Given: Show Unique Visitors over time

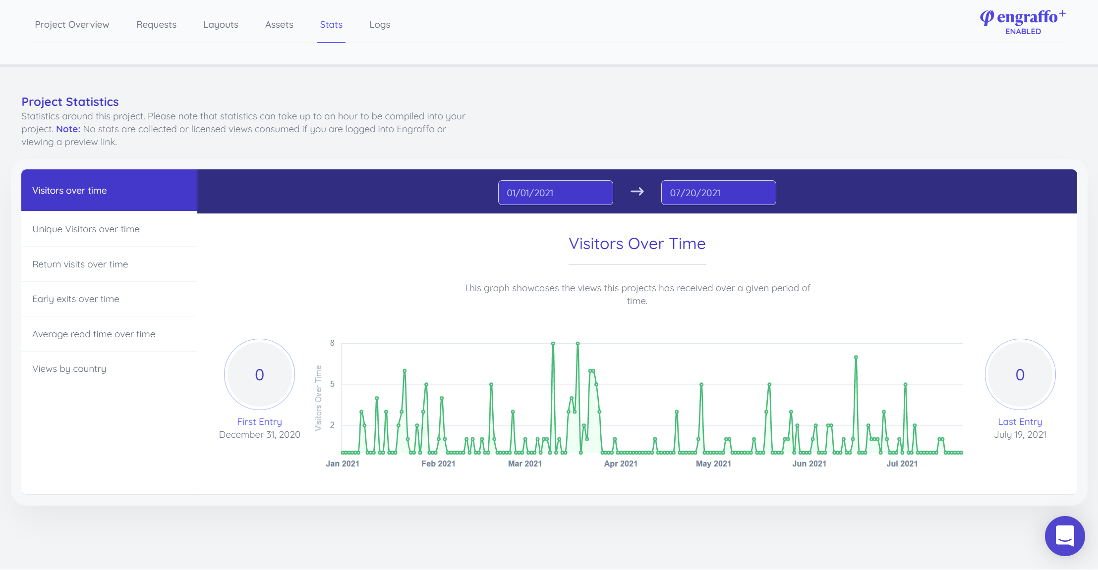Looking at the screenshot, I should pyautogui.click(x=109, y=229).
